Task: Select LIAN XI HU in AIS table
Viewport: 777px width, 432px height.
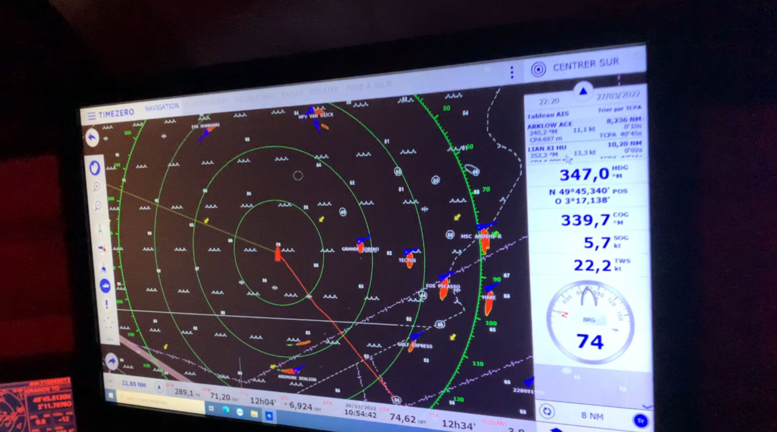Action: (585, 151)
